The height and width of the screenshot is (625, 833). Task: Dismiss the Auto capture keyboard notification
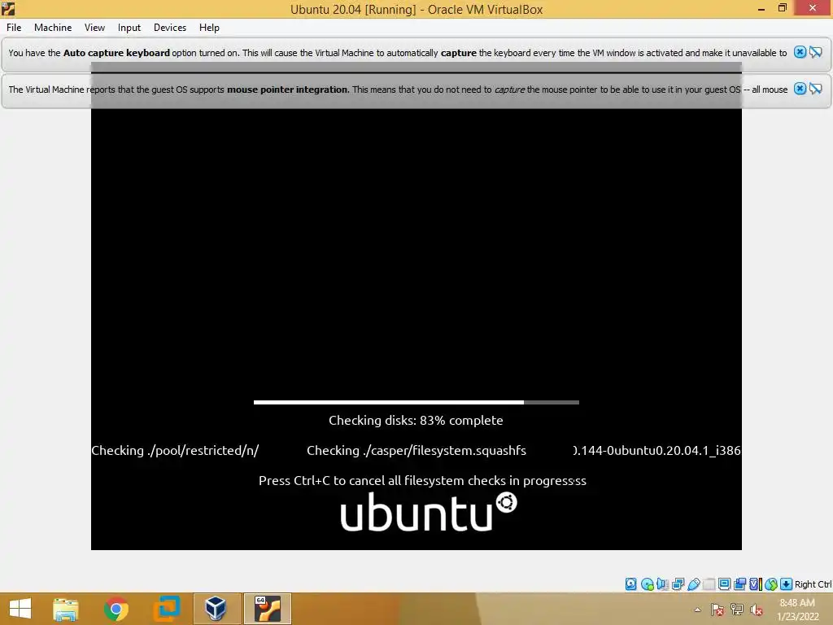coord(800,52)
